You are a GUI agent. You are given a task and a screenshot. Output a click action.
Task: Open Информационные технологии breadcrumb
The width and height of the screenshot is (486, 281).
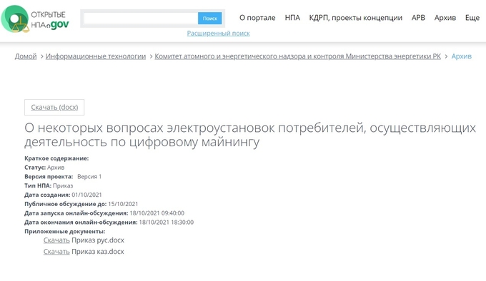96,56
